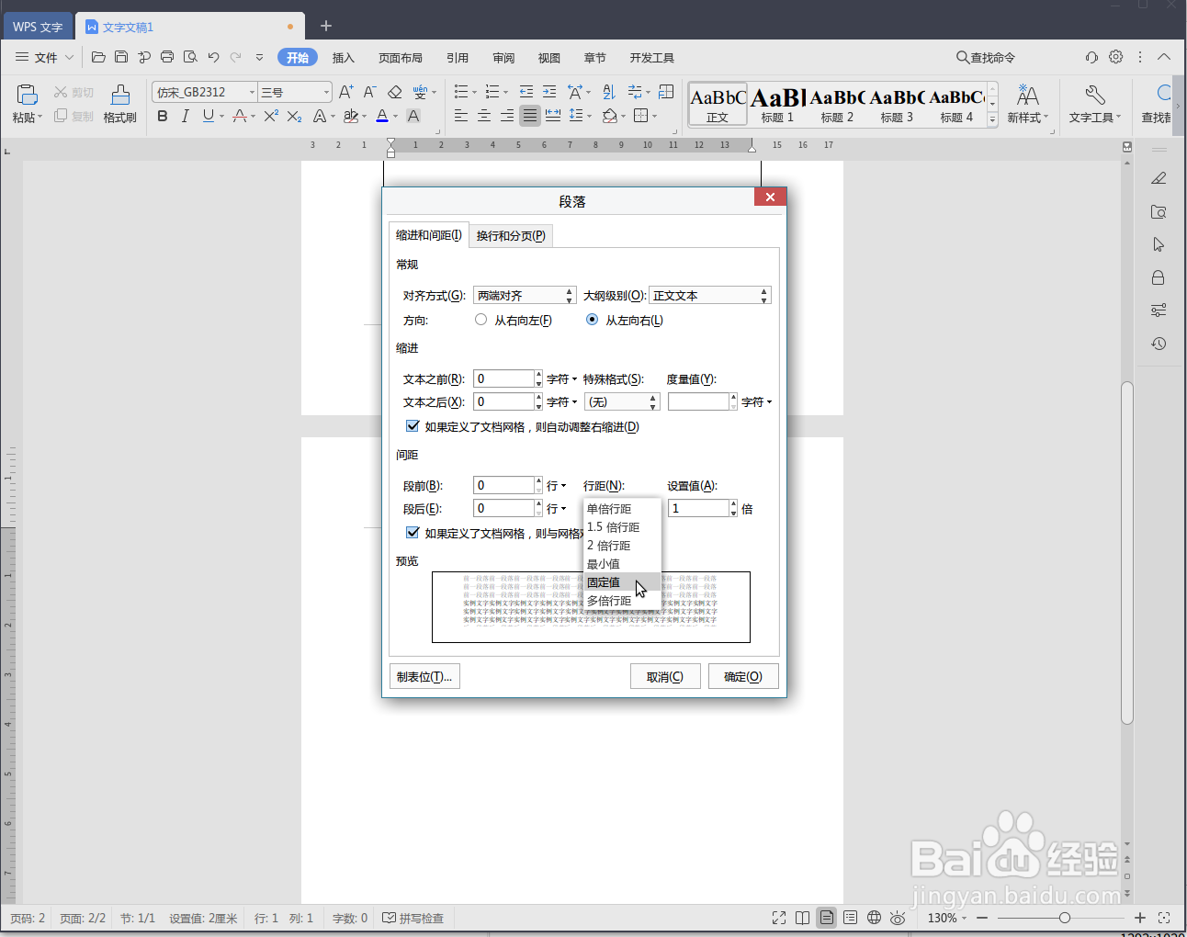Close the paragraph dialog with red X
This screenshot has width=1187, height=937.
[x=770, y=197]
